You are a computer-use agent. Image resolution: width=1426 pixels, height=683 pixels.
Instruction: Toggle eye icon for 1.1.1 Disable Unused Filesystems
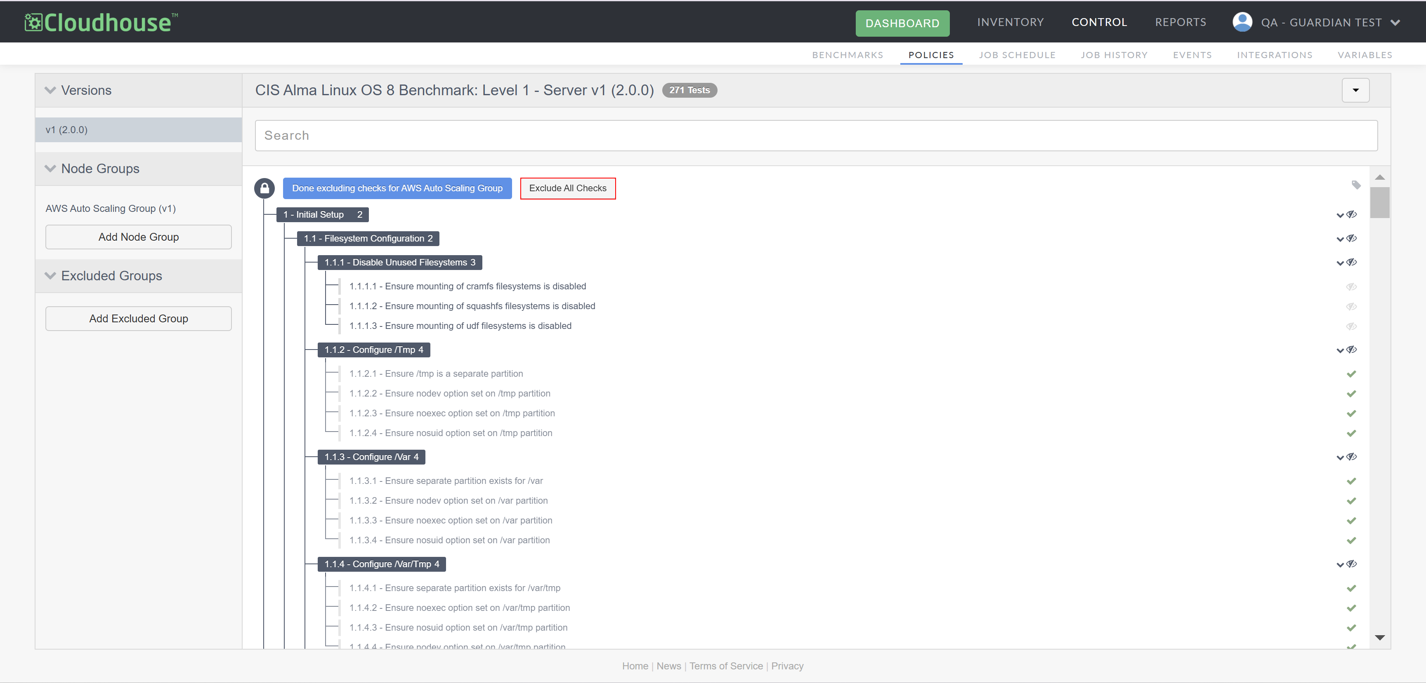click(x=1352, y=262)
